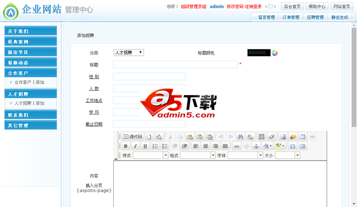357x207 pixels.
Task: Click the 帮助中心 button
Action: [x=317, y=7]
